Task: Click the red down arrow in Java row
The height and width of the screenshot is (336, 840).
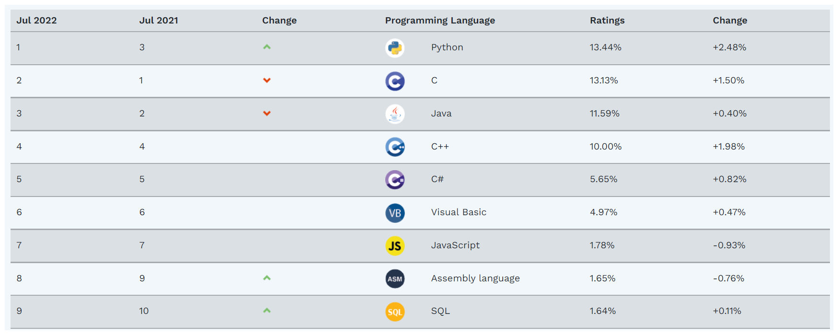Action: pyautogui.click(x=267, y=113)
